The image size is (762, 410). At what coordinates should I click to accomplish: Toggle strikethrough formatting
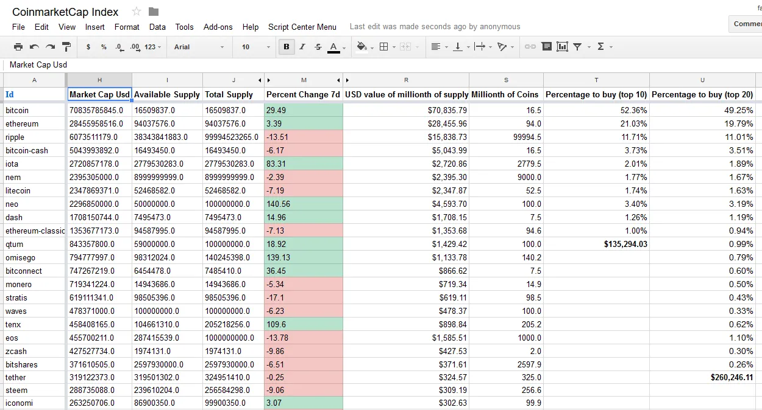pos(318,47)
